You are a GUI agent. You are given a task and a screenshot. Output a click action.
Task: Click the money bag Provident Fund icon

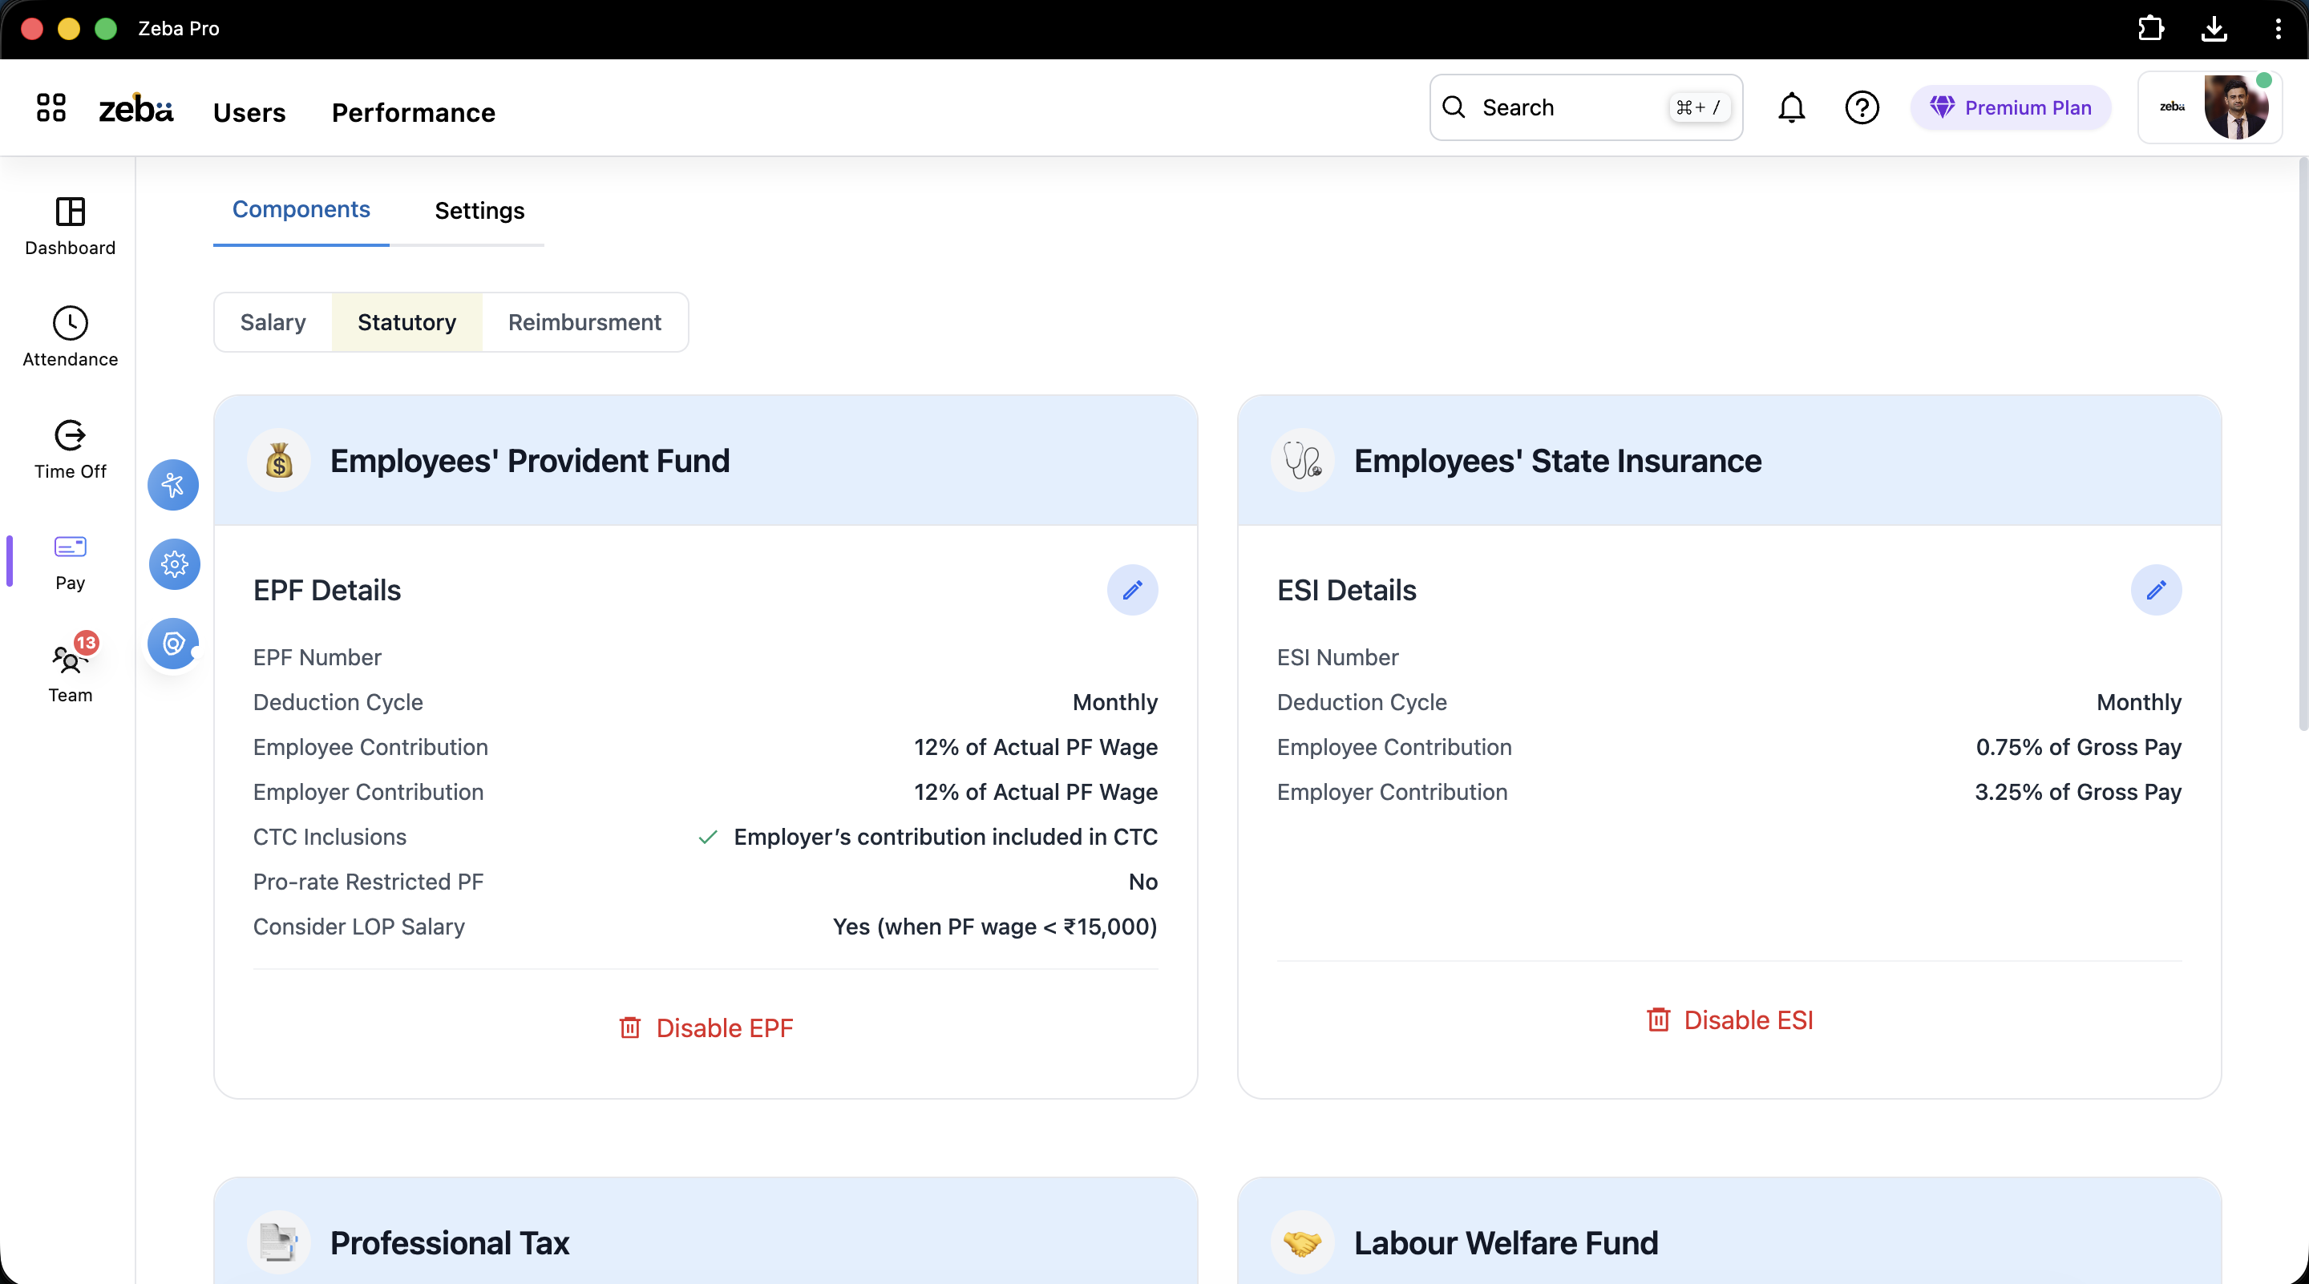279,461
